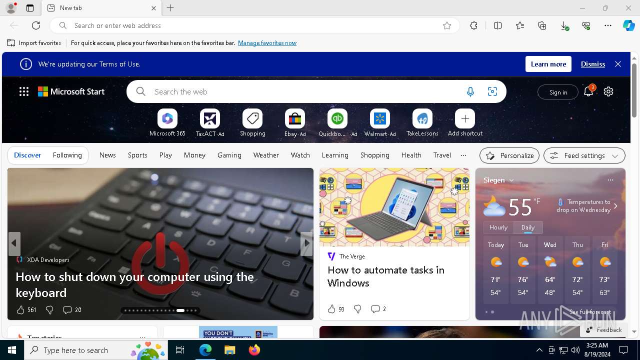The image size is (640, 360).
Task: Expand the Feed settings dropdown
Action: (x=584, y=155)
